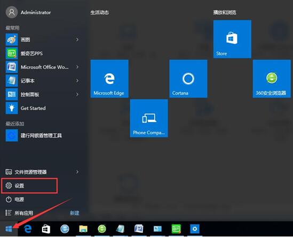Open 设置 (Settings) menu entry
The height and width of the screenshot is (237, 293).
click(x=29, y=186)
